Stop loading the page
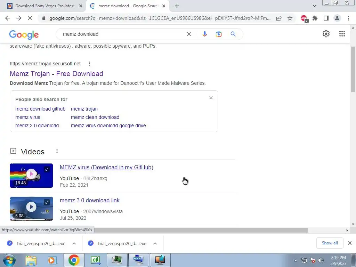Viewport: 356px width, 267px height. pyautogui.click(x=30, y=18)
